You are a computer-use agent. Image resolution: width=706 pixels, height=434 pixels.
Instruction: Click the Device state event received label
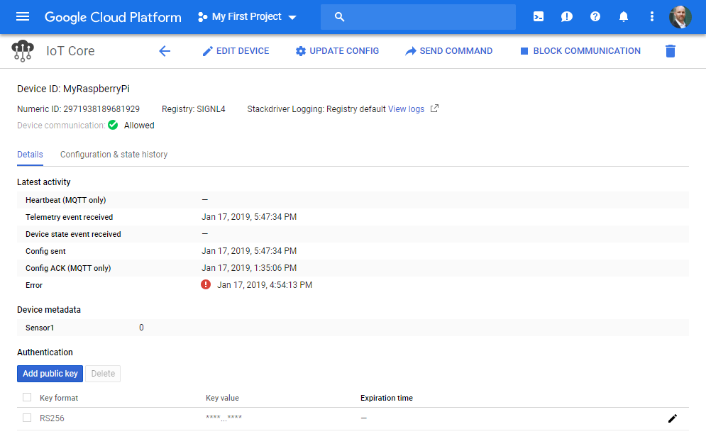click(x=73, y=234)
